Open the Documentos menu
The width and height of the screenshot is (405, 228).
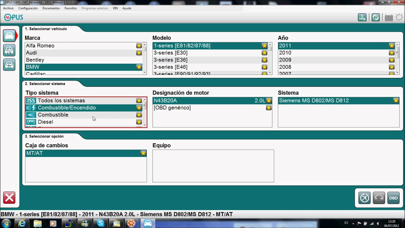tap(51, 8)
